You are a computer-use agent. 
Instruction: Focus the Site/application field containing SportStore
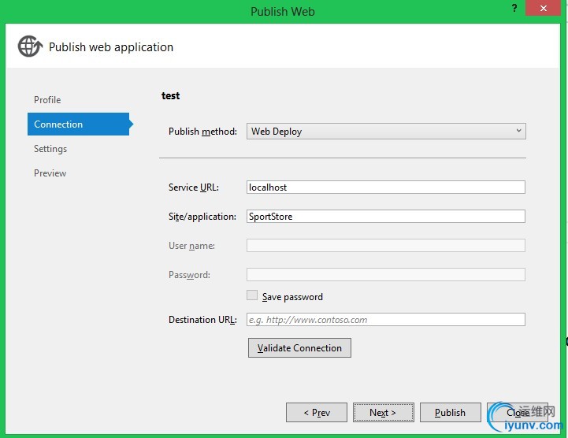pos(386,217)
